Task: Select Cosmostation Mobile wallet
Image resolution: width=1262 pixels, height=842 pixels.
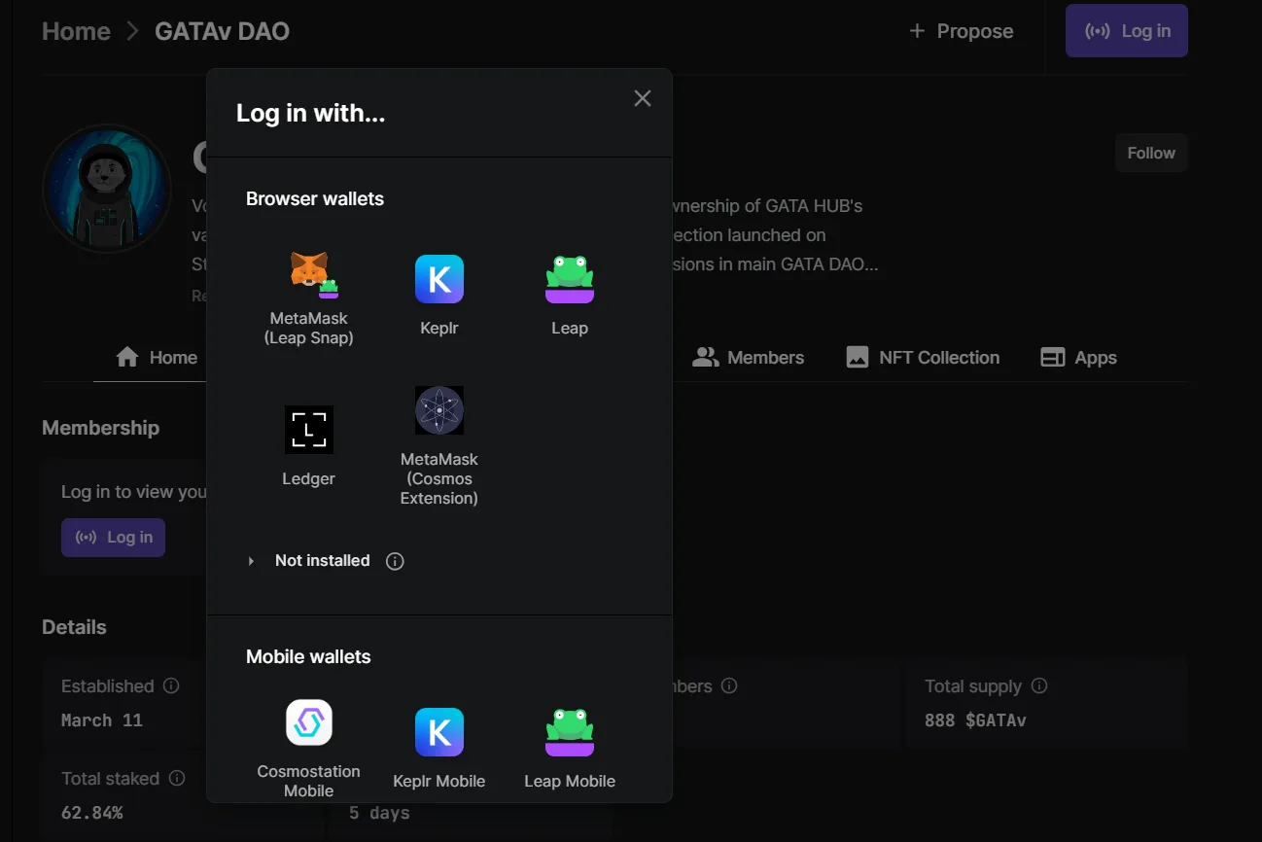Action: click(x=309, y=748)
